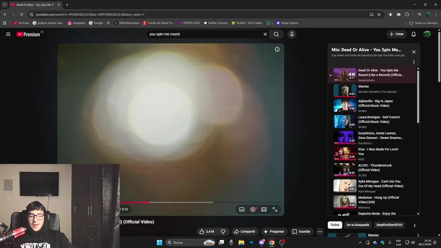Open WhatsApp bookmark icon
Image resolution: width=441 pixels, height=248 pixels.
(269, 23)
